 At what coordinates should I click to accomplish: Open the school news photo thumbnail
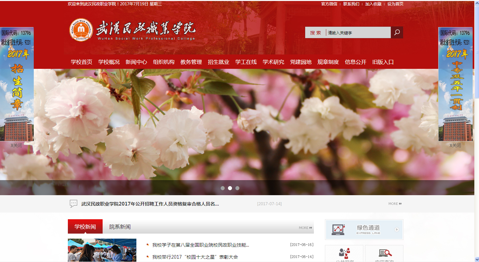pos(102,250)
